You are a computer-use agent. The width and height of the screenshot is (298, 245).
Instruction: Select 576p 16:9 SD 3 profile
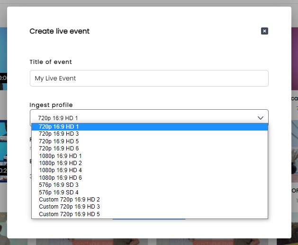pyautogui.click(x=150, y=185)
